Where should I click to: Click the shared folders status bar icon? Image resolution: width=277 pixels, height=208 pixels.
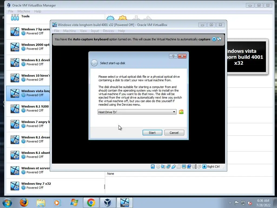[179, 167]
